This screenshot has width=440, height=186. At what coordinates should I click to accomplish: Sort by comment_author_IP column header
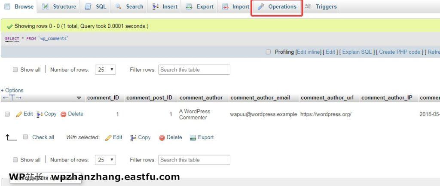click(387, 98)
